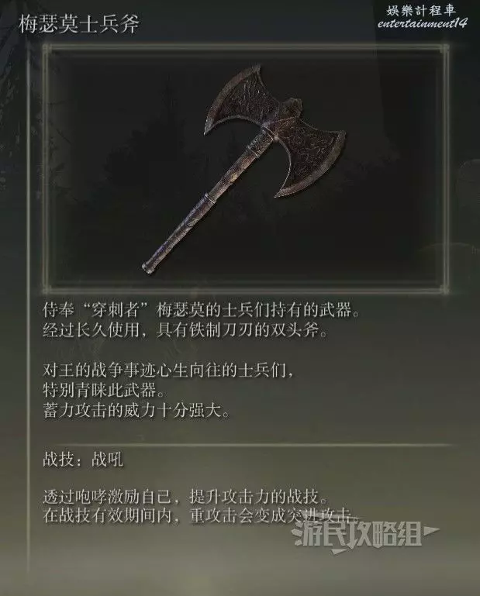
Task: Click the 娱樂計程車 watermark text
Action: point(421,10)
